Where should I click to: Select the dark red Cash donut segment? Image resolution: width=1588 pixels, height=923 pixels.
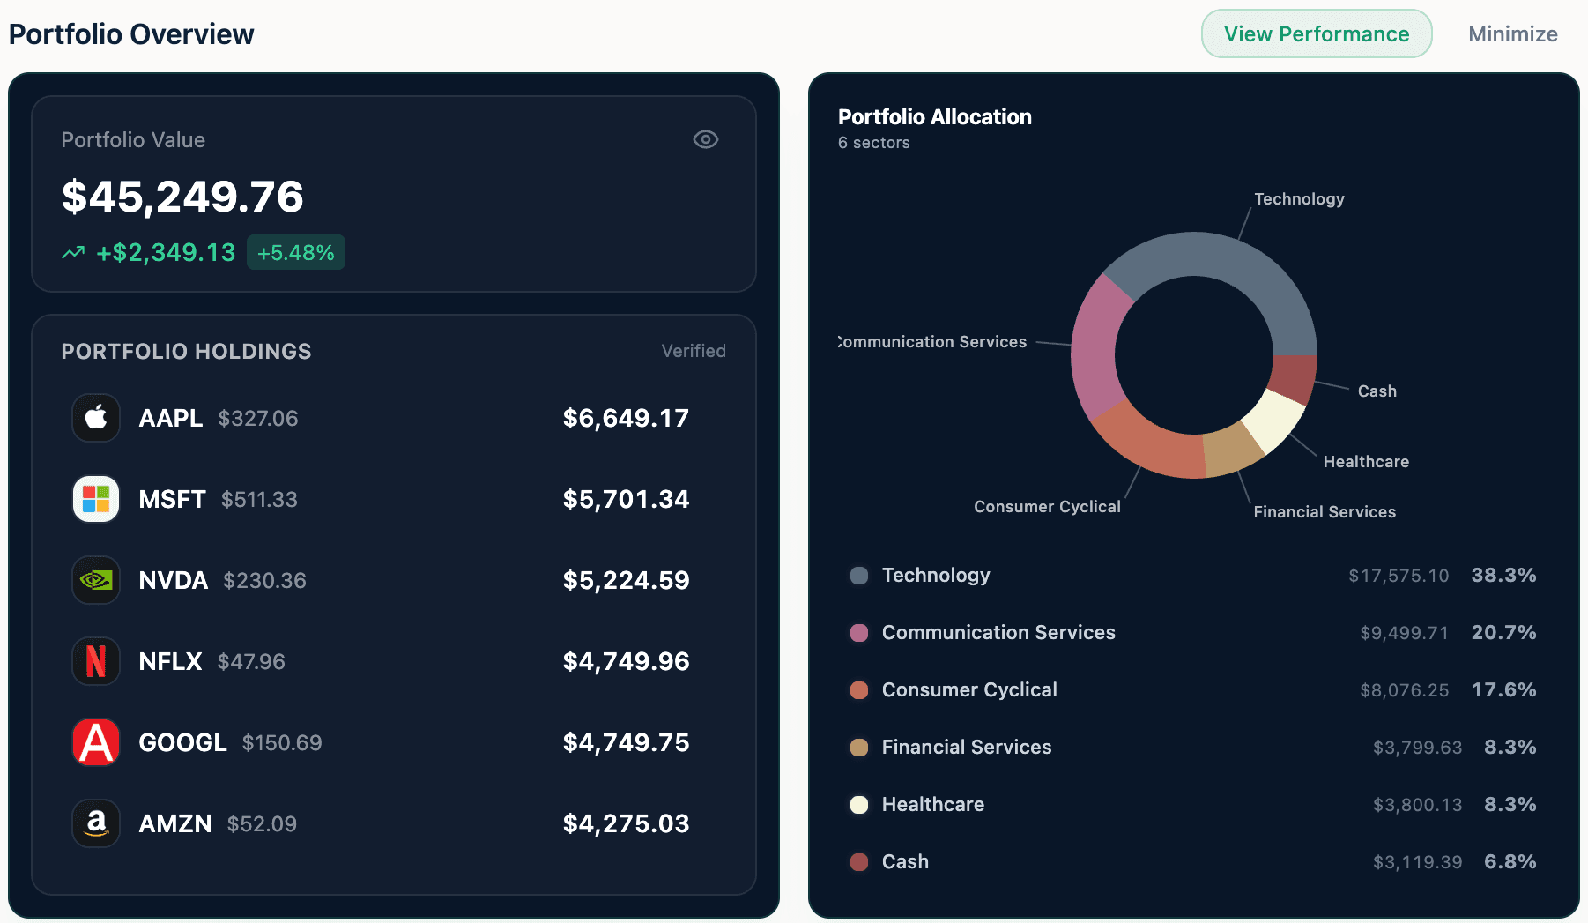tap(1293, 378)
